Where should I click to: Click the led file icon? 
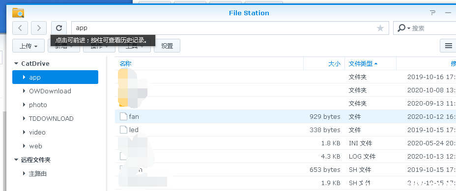(x=124, y=130)
